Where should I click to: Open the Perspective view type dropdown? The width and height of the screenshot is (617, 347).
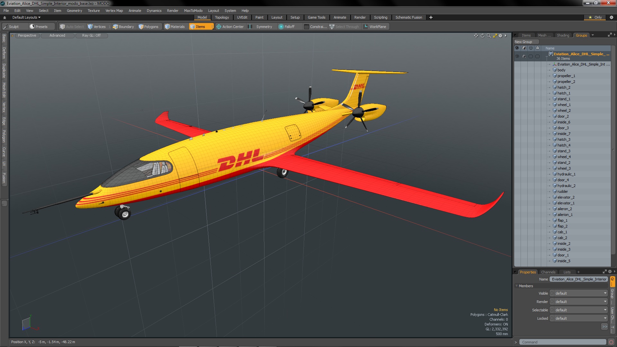pos(27,36)
